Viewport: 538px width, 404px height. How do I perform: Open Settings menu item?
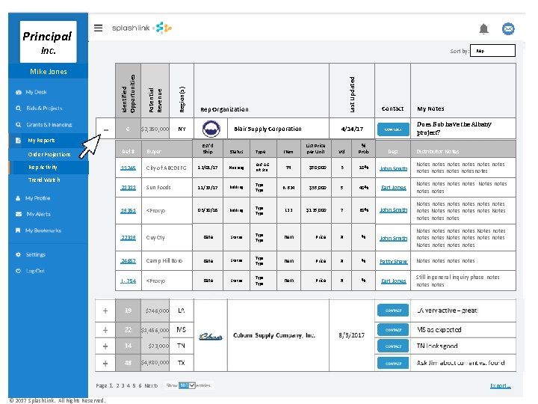pyautogui.click(x=36, y=254)
